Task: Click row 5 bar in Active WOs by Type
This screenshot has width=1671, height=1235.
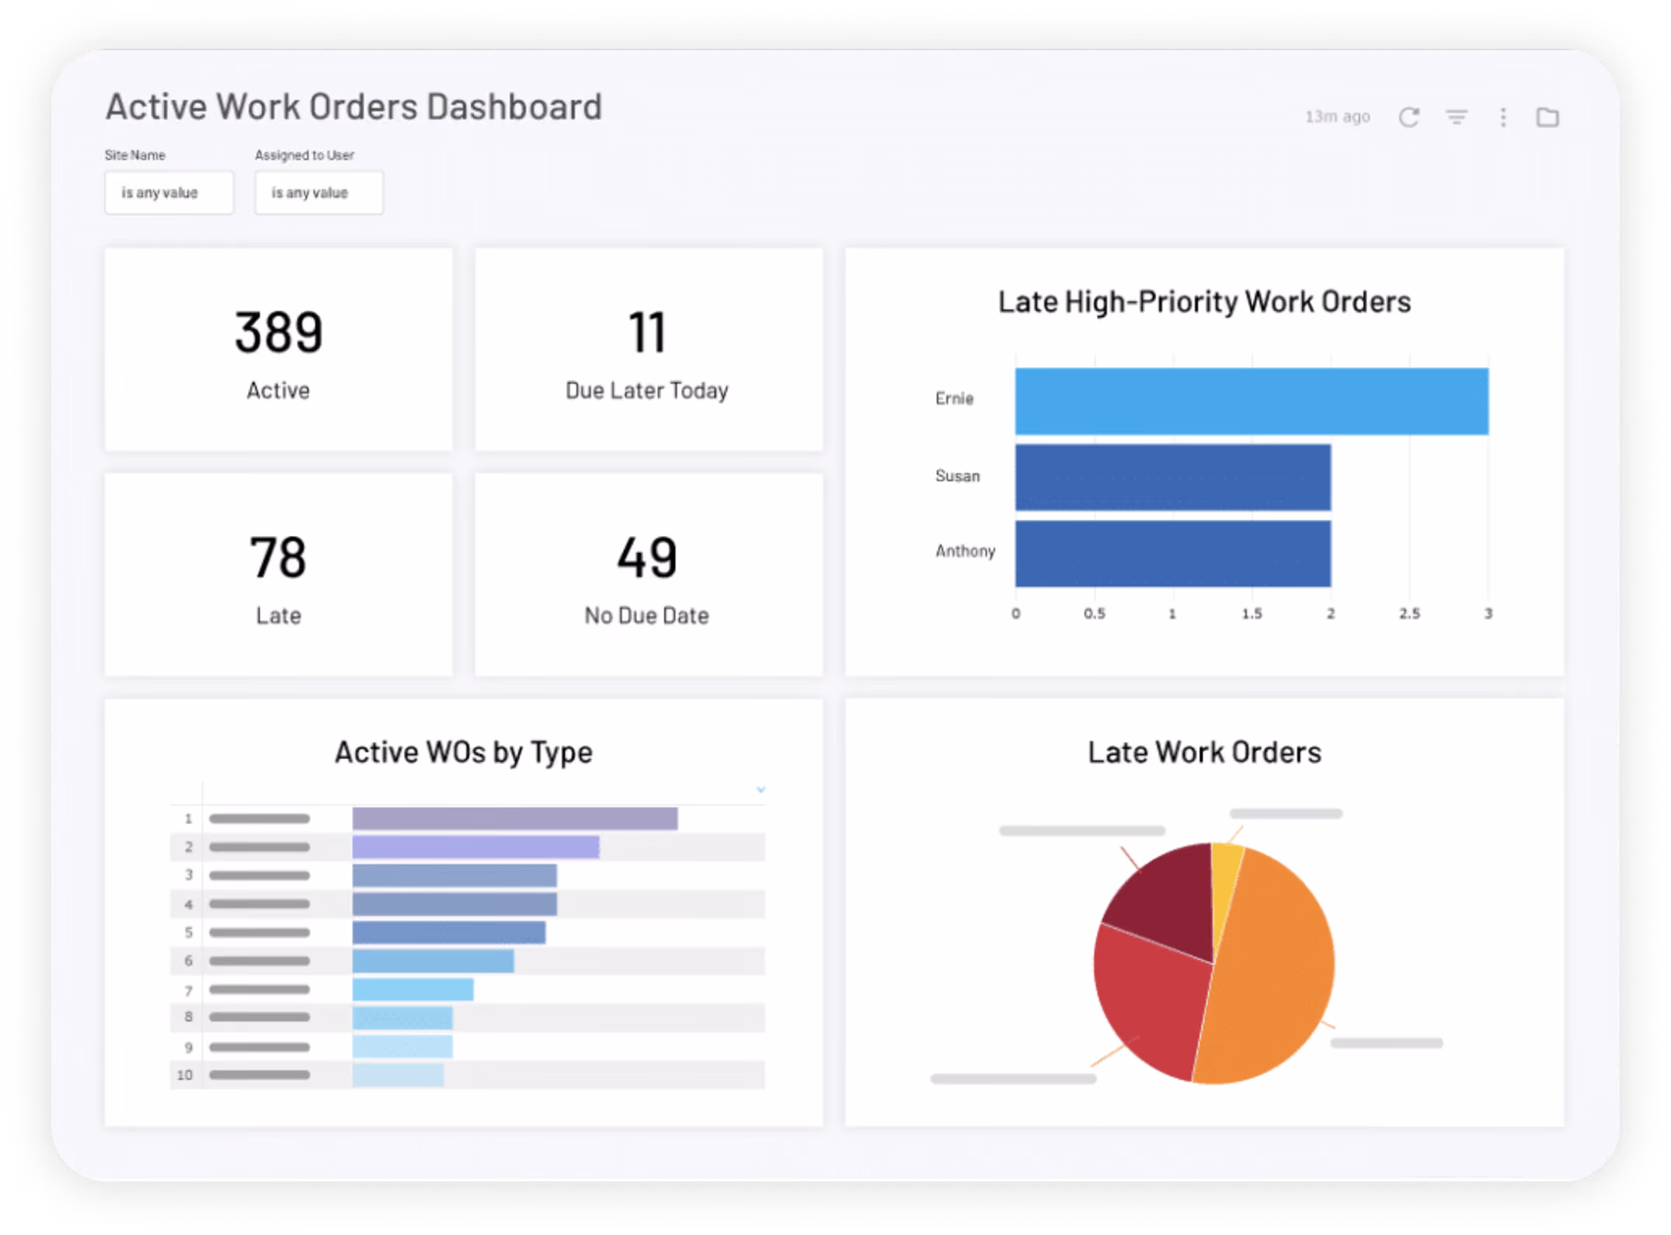Action: (x=448, y=932)
